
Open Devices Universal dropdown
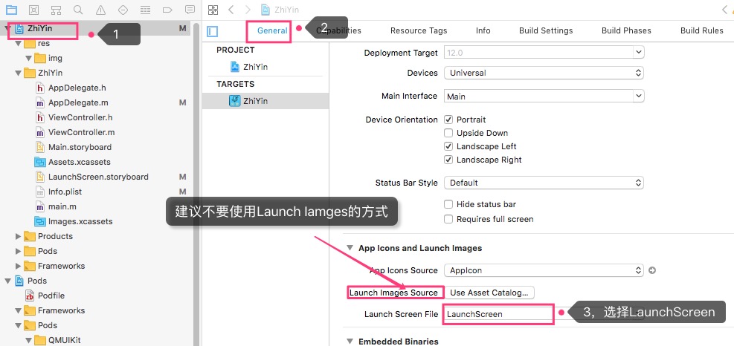click(x=544, y=73)
